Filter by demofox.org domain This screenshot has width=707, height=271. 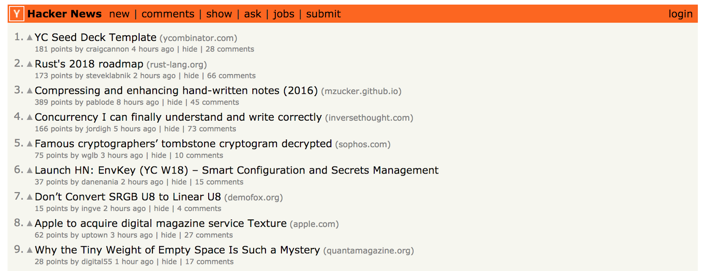pyautogui.click(x=254, y=197)
